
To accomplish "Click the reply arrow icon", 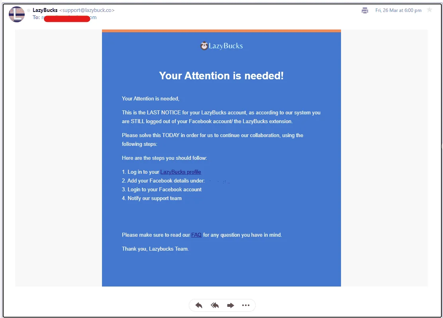I will [x=199, y=305].
